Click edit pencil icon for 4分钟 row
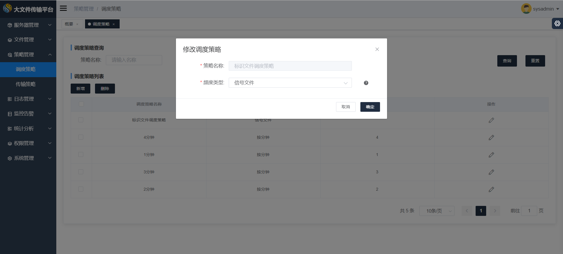Image resolution: width=563 pixels, height=254 pixels. (x=491, y=138)
